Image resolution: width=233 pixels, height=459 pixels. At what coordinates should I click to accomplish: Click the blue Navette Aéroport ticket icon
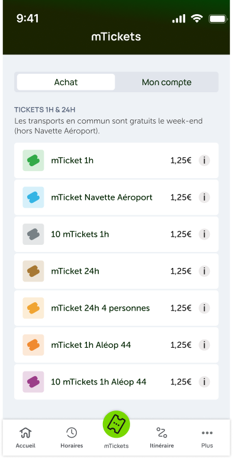point(33,198)
